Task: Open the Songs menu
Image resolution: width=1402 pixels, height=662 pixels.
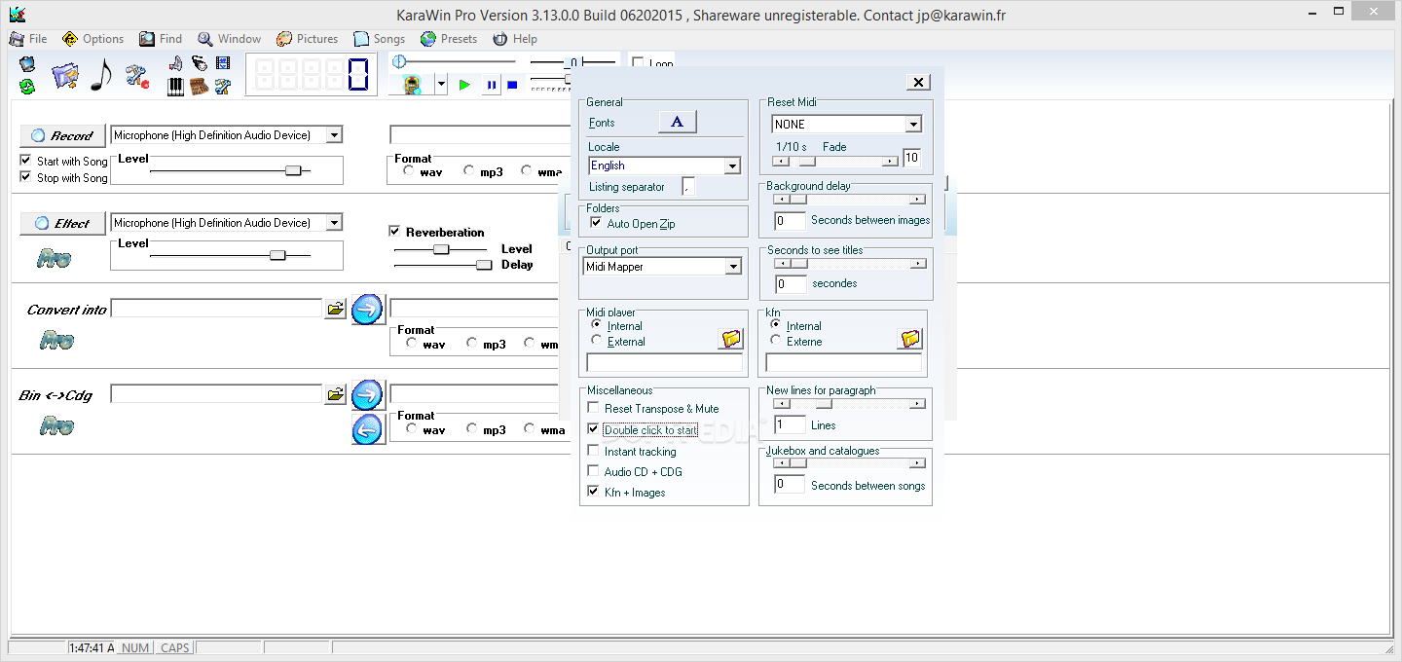Action: (x=380, y=39)
